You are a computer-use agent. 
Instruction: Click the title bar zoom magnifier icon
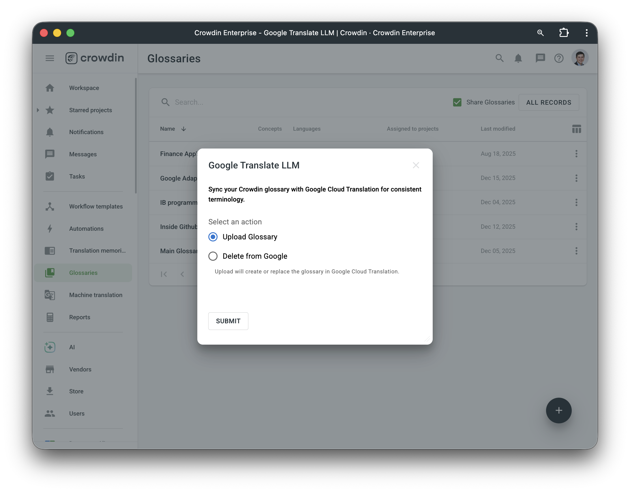tap(541, 33)
